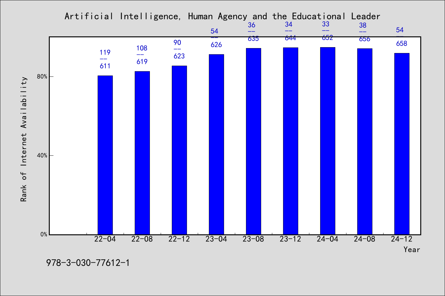Click the 23-12 axis label

[x=290, y=239]
